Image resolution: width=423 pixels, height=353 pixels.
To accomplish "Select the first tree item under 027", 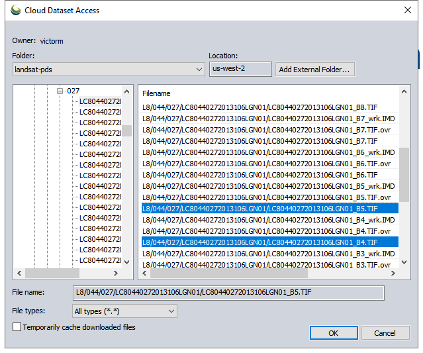I will tap(100, 101).
